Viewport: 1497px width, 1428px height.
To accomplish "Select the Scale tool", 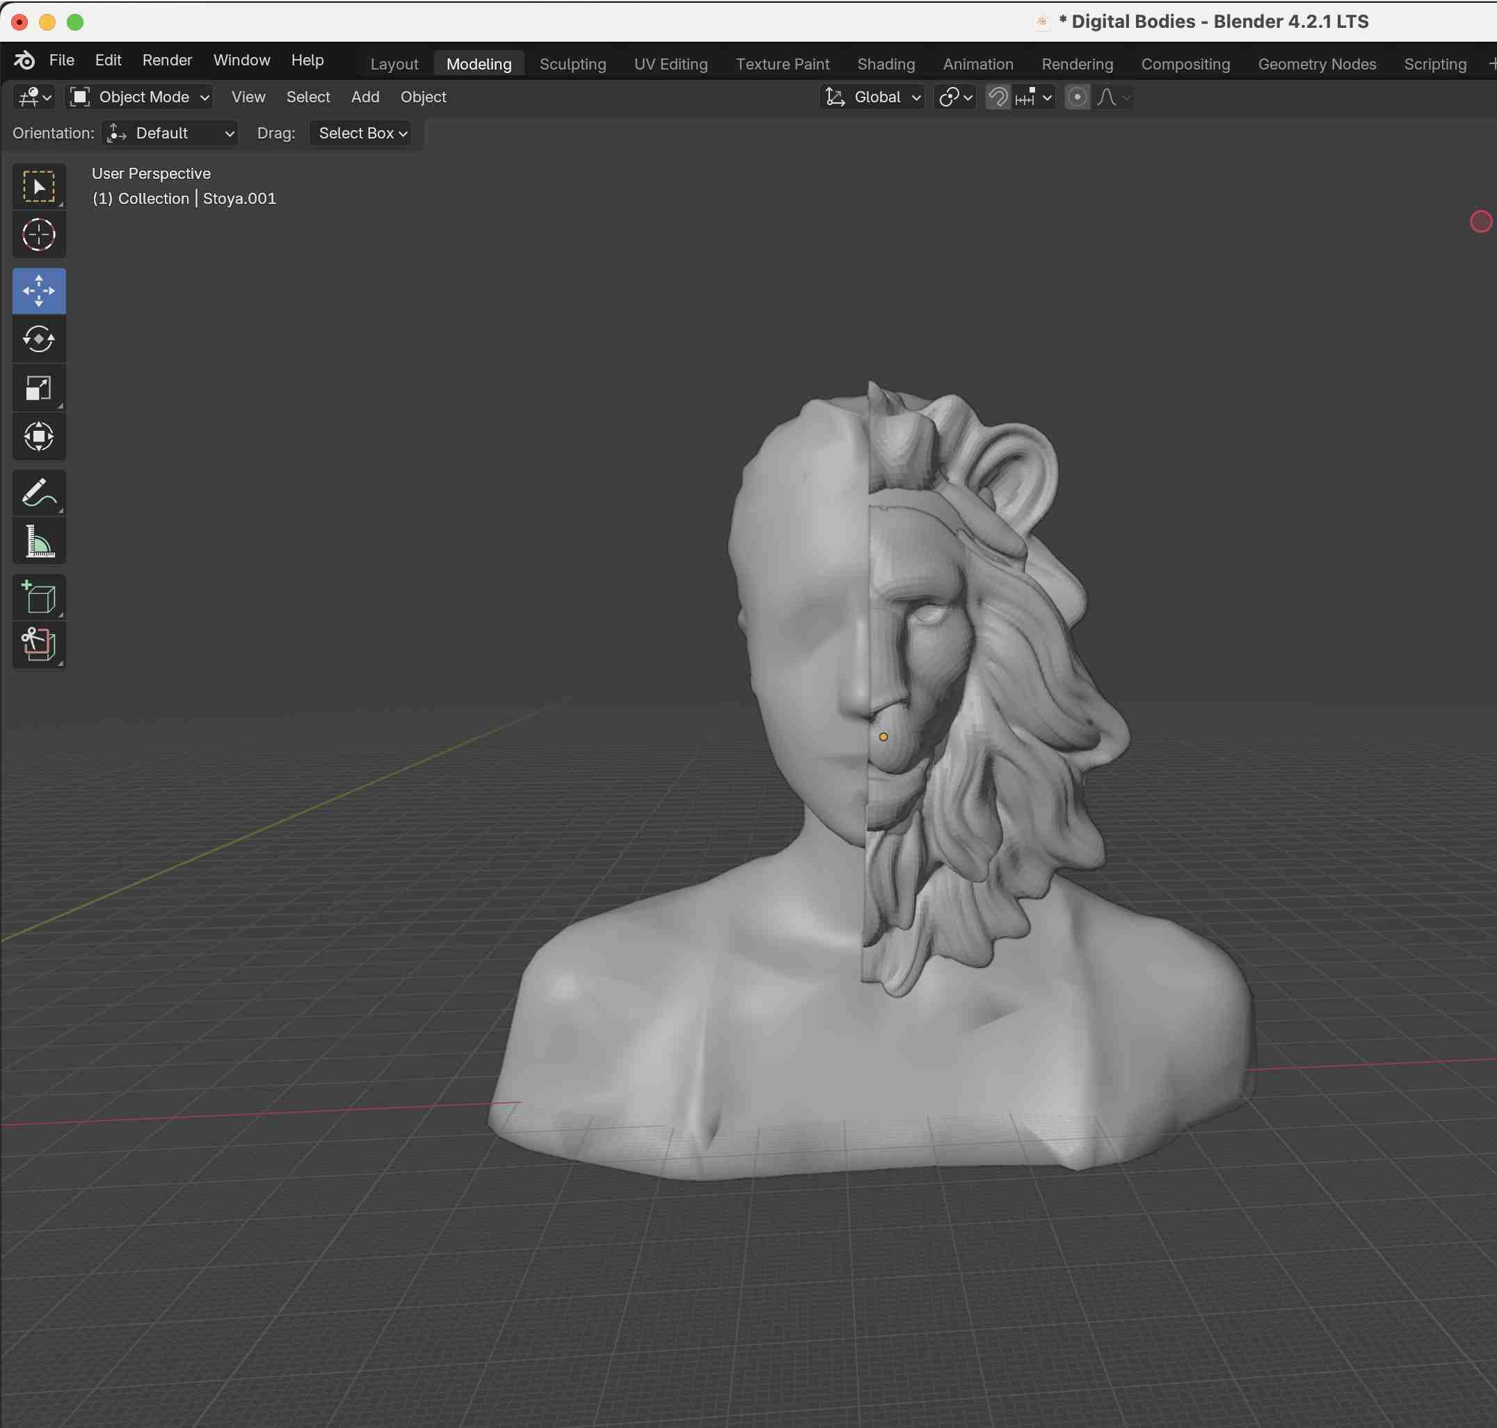I will (39, 388).
